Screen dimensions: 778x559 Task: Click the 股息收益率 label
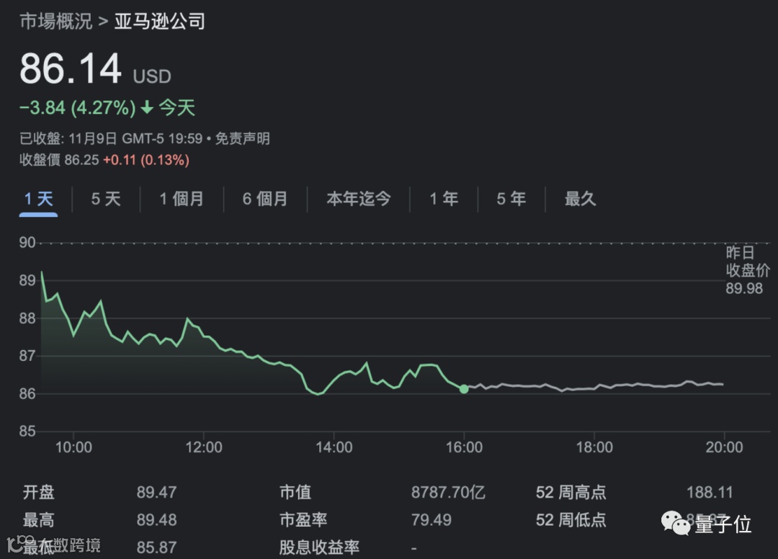pyautogui.click(x=319, y=547)
